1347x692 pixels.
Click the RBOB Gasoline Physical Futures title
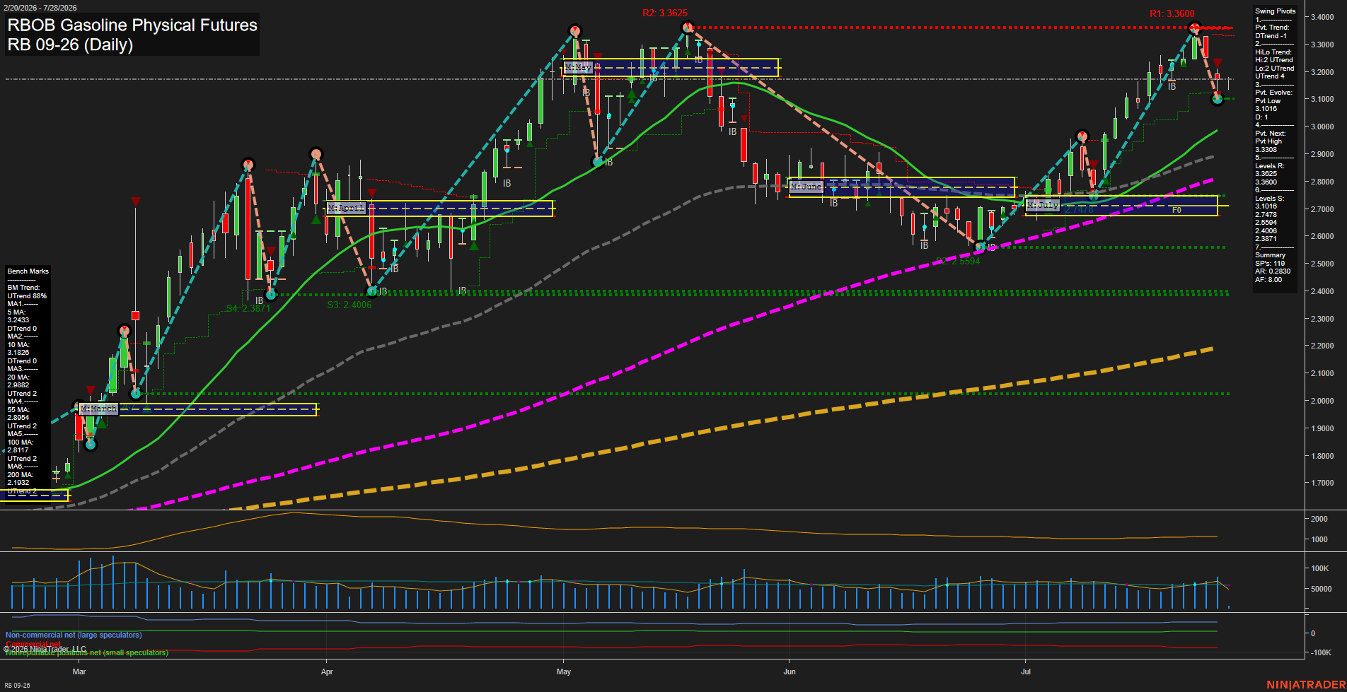click(x=132, y=25)
